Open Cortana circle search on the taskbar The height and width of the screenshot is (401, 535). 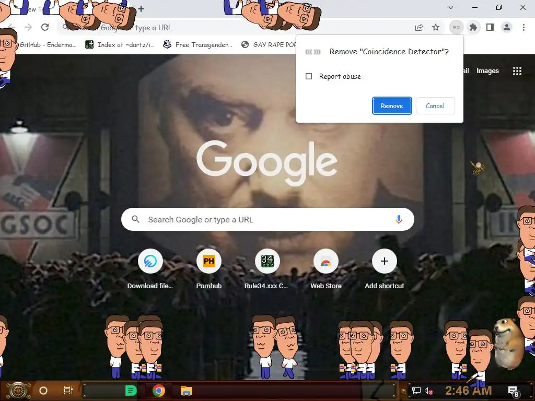43,391
